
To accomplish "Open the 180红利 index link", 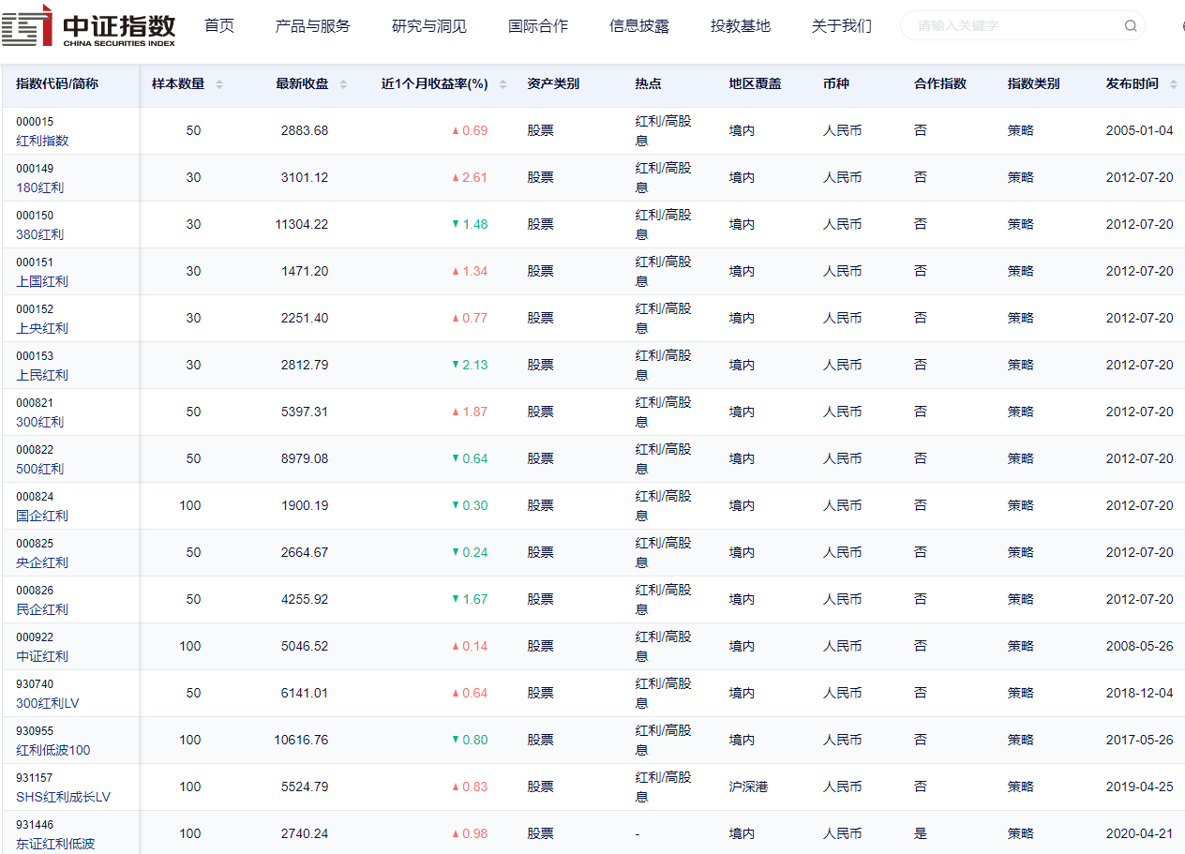I will [39, 187].
